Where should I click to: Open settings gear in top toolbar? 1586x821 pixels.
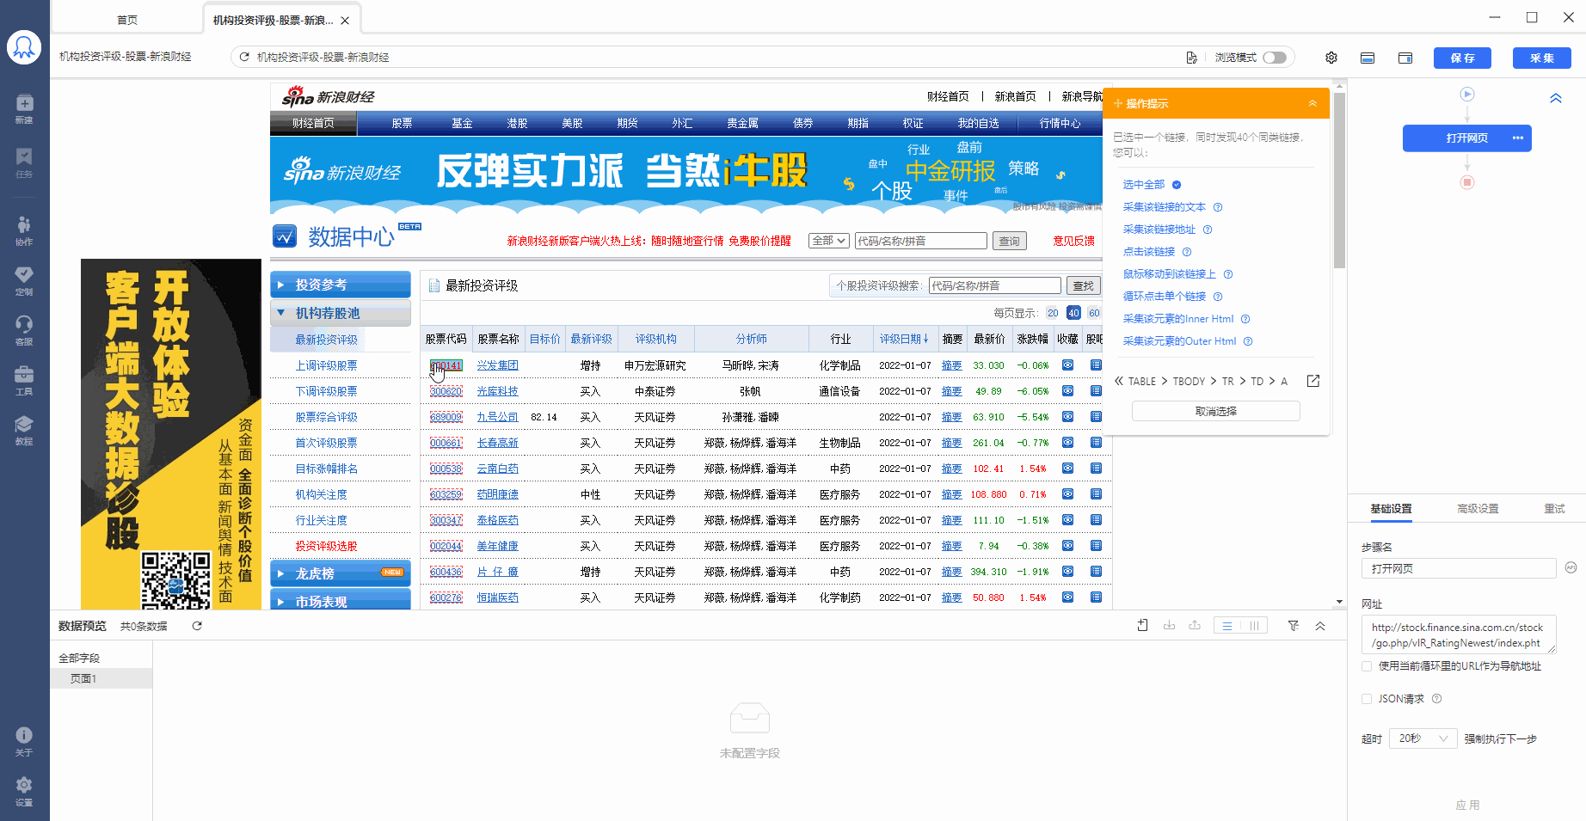(1331, 58)
